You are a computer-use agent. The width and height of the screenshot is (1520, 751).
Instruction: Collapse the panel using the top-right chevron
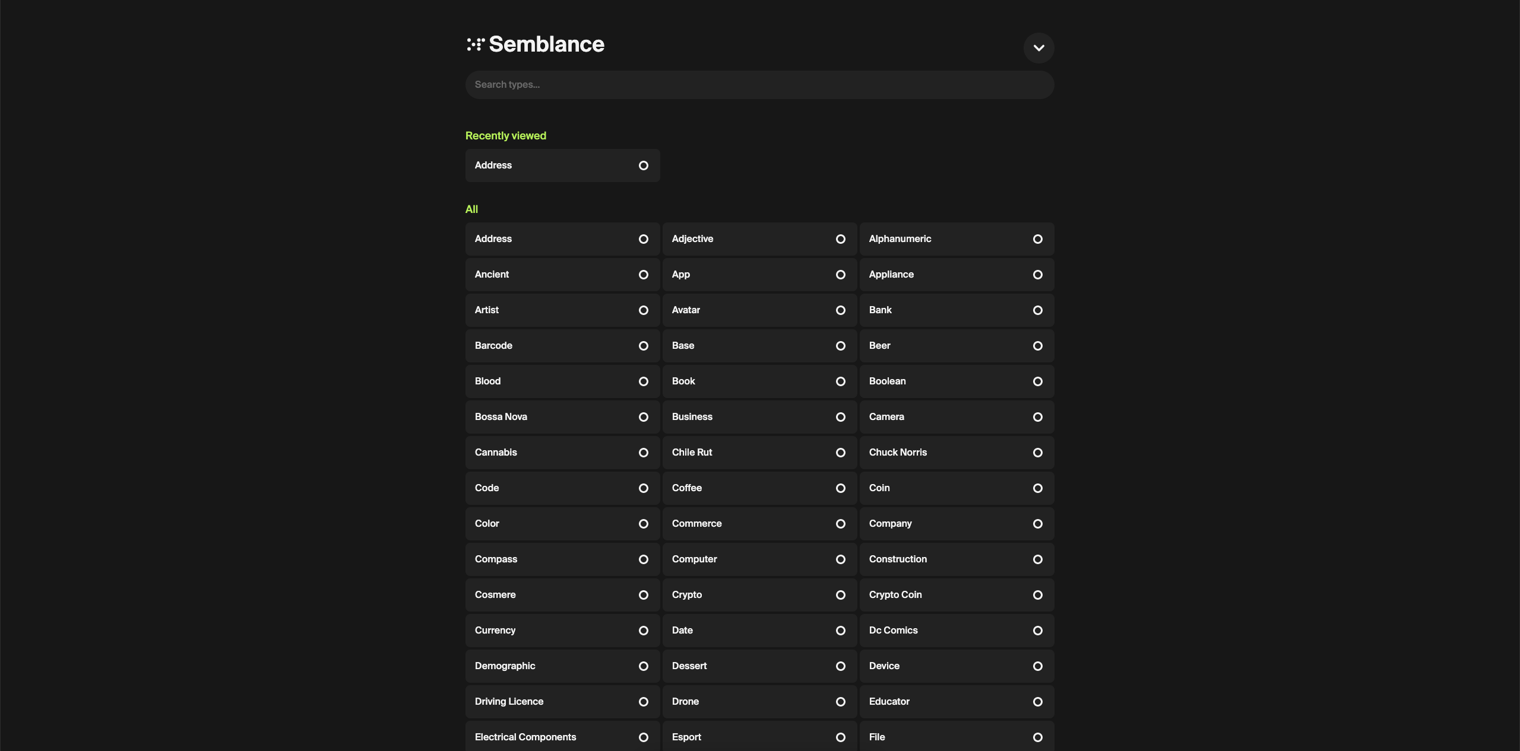click(1038, 48)
